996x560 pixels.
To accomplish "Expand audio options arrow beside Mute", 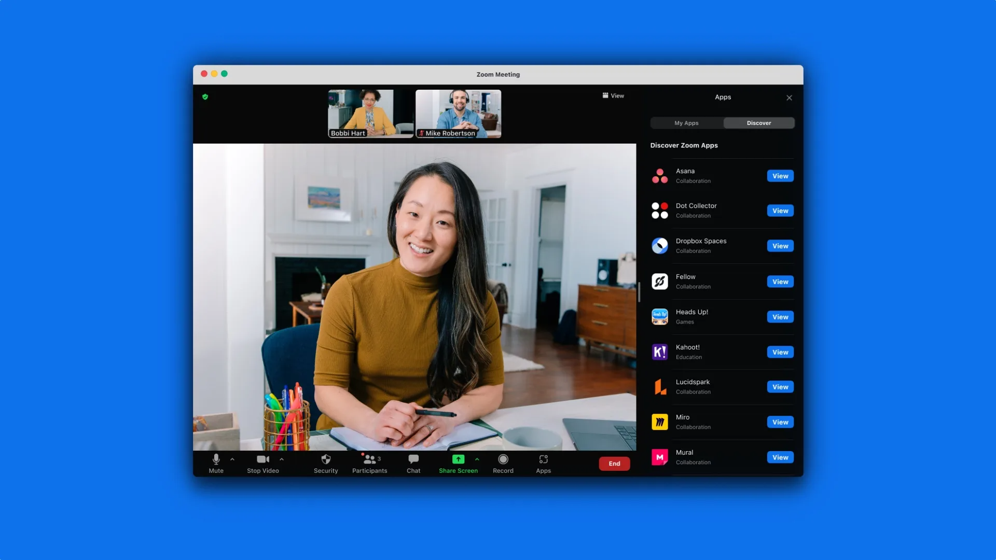I will click(232, 459).
